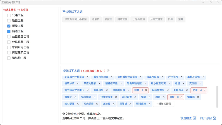This screenshot has width=222, height=125.
Task: Click the 斜井 excluded word
Action: click(170, 19)
